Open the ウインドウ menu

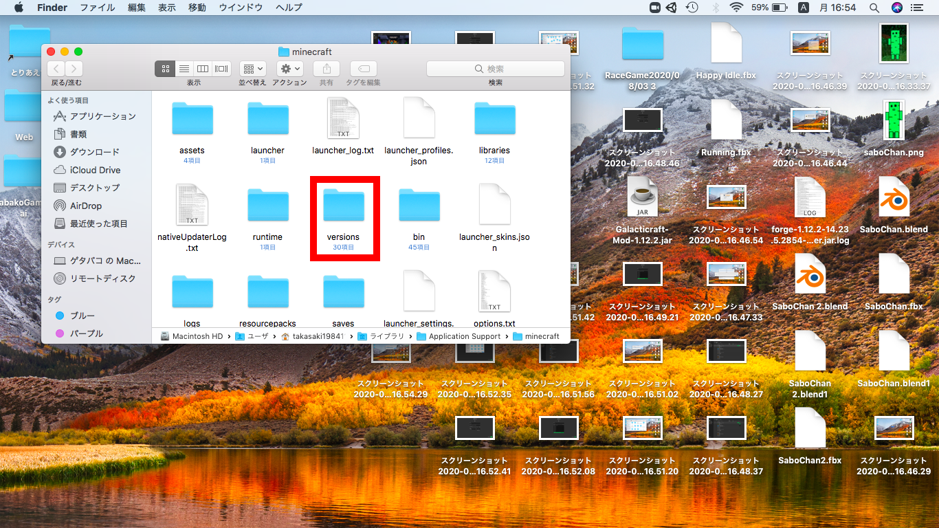(241, 8)
